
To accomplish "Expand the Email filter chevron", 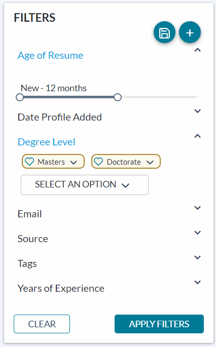I will (x=197, y=208).
